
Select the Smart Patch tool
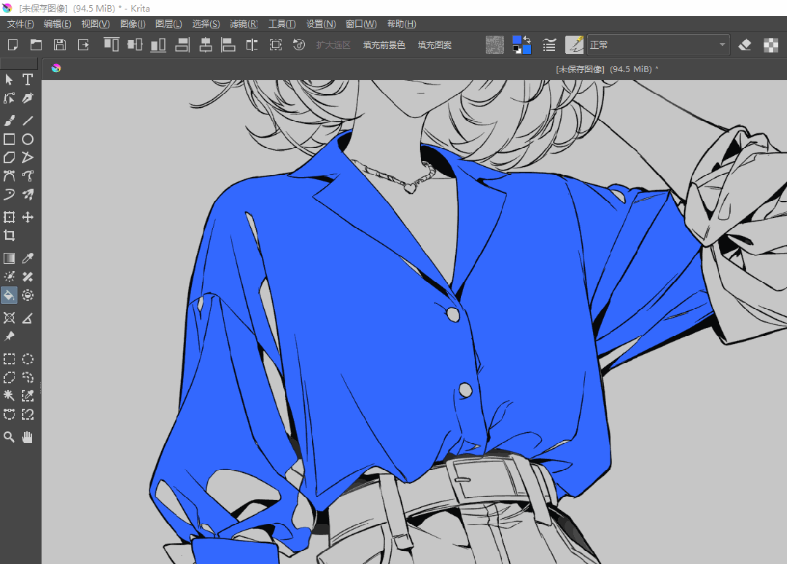pos(28,277)
